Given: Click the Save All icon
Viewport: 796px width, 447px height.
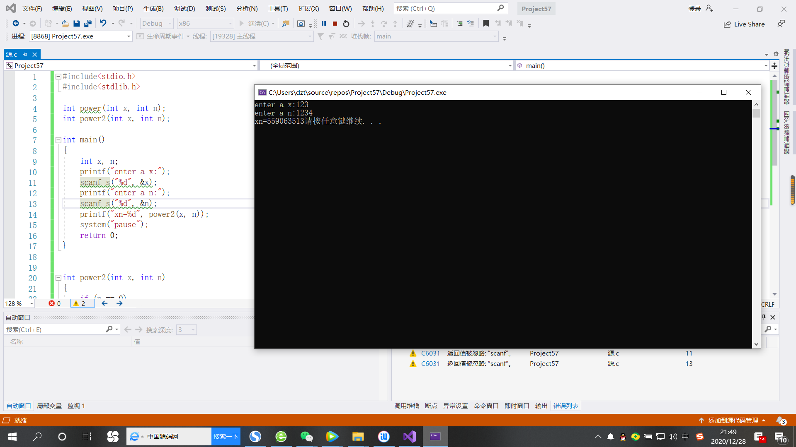Looking at the screenshot, I should tap(88, 24).
